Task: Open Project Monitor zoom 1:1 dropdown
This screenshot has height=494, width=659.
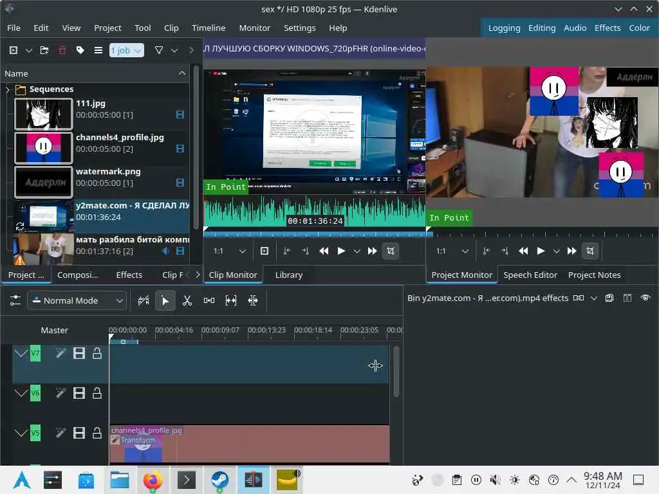Action: [x=452, y=251]
